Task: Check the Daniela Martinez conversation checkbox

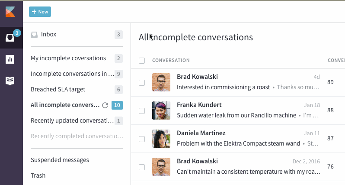Action: [142, 139]
